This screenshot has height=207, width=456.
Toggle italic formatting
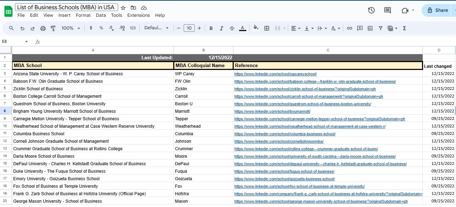(x=221, y=28)
